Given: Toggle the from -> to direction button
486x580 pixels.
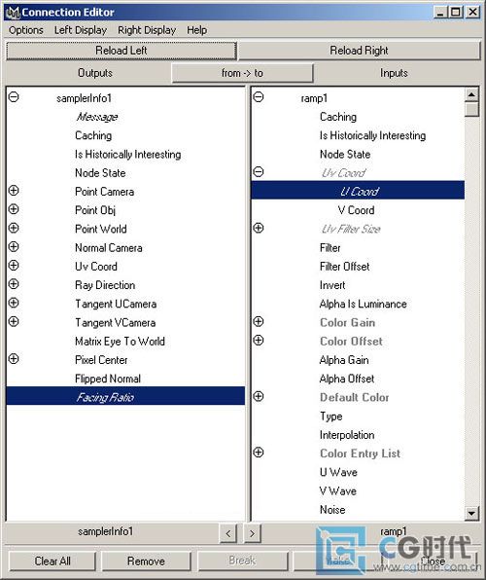Looking at the screenshot, I should [x=242, y=73].
